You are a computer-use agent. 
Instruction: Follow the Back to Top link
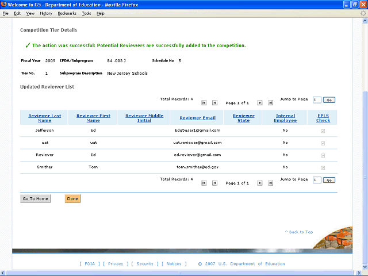point(299,232)
